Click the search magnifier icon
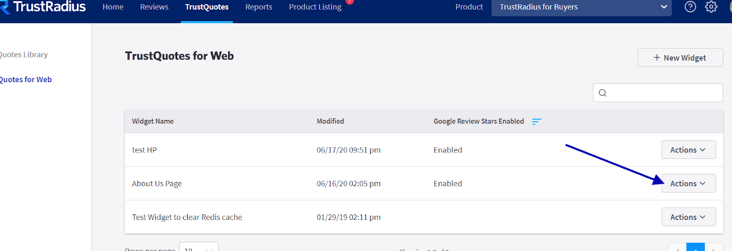Image resolution: width=732 pixels, height=251 pixels. (603, 93)
